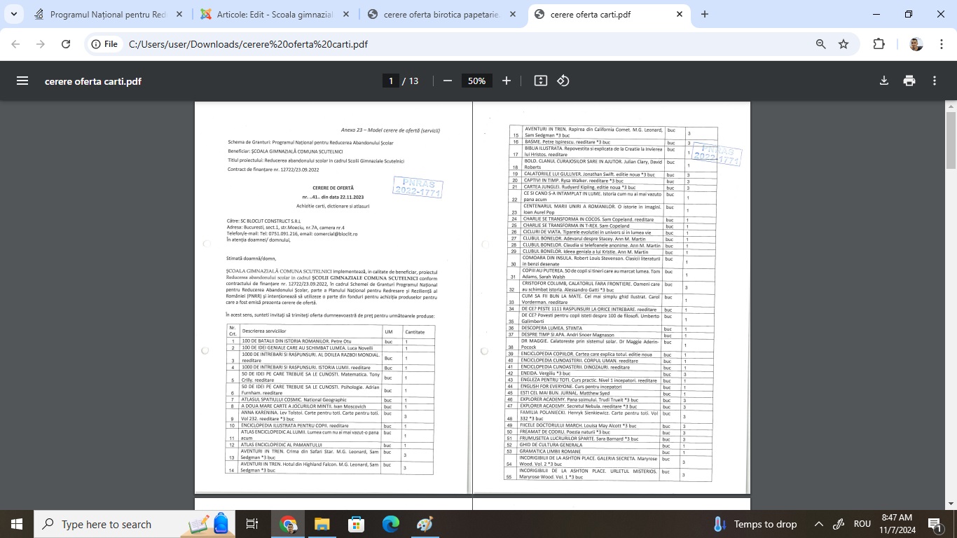Viewport: 957px width, 538px height.
Task: Open Microsoft Edge from the taskbar
Action: (390, 524)
